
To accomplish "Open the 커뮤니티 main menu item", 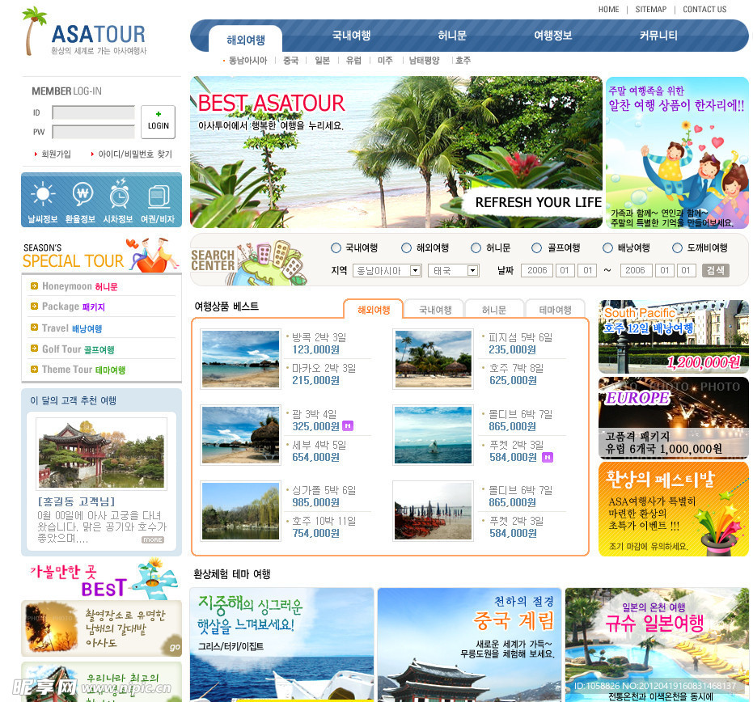I will [x=658, y=35].
